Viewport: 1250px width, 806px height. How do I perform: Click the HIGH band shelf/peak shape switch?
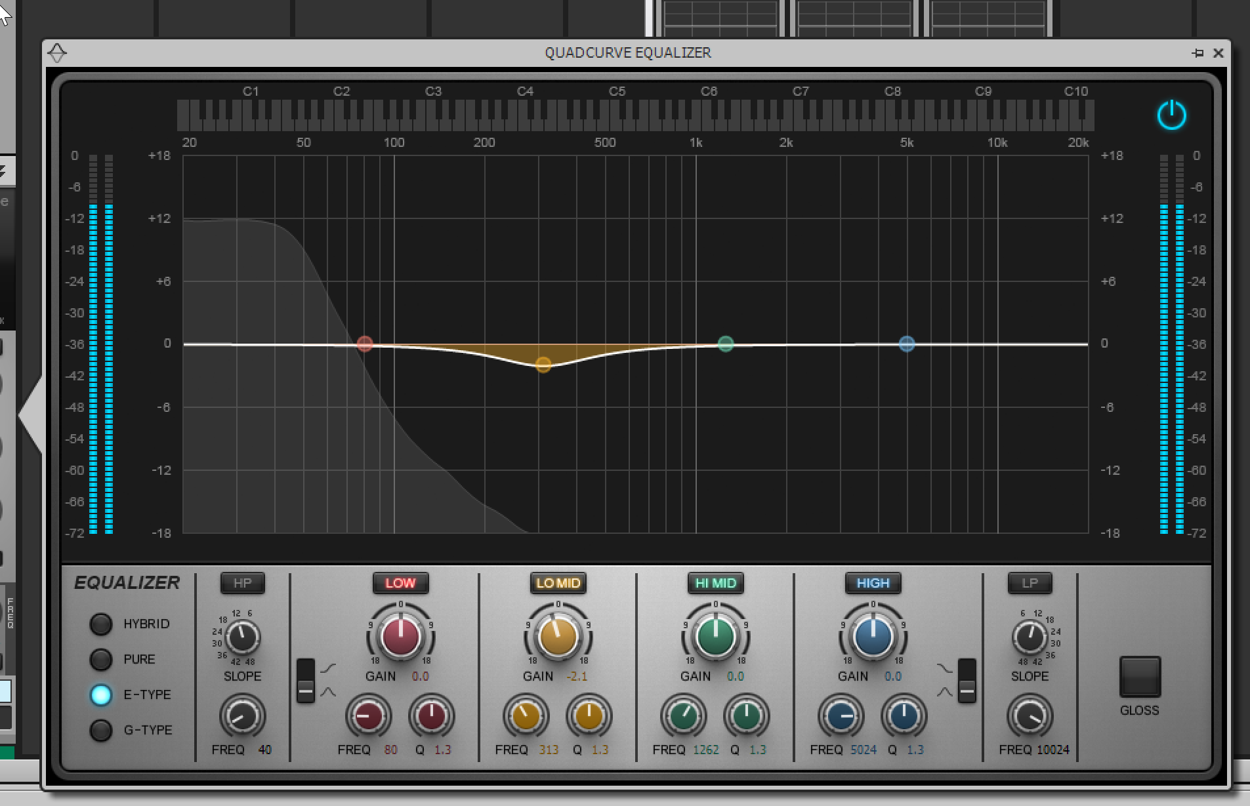click(967, 681)
